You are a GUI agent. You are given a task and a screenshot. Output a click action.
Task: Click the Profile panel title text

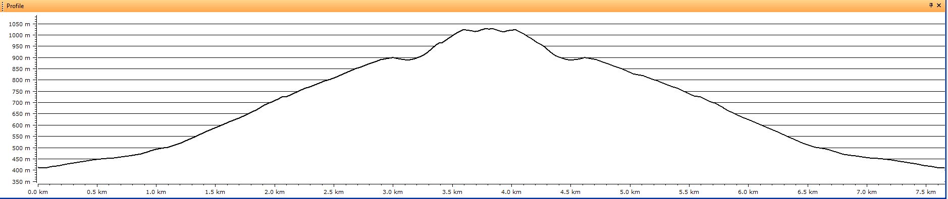point(15,6)
